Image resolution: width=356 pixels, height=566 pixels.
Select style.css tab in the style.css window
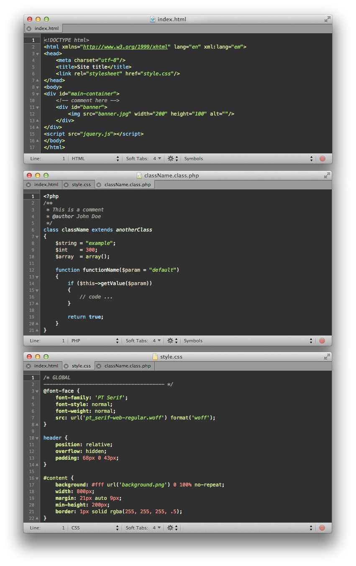78,366
